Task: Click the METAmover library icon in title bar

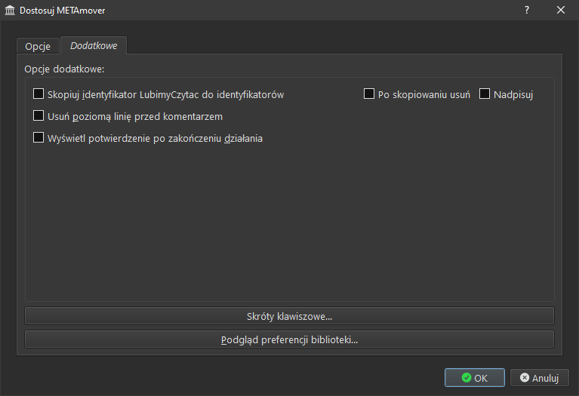Action: pos(10,11)
